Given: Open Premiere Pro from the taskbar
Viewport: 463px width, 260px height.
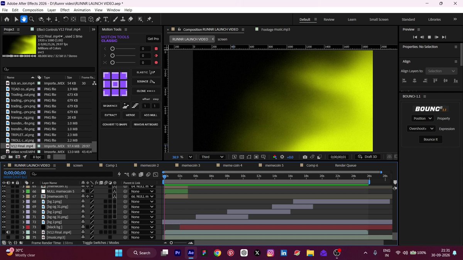Looking at the screenshot, I should click(x=178, y=253).
